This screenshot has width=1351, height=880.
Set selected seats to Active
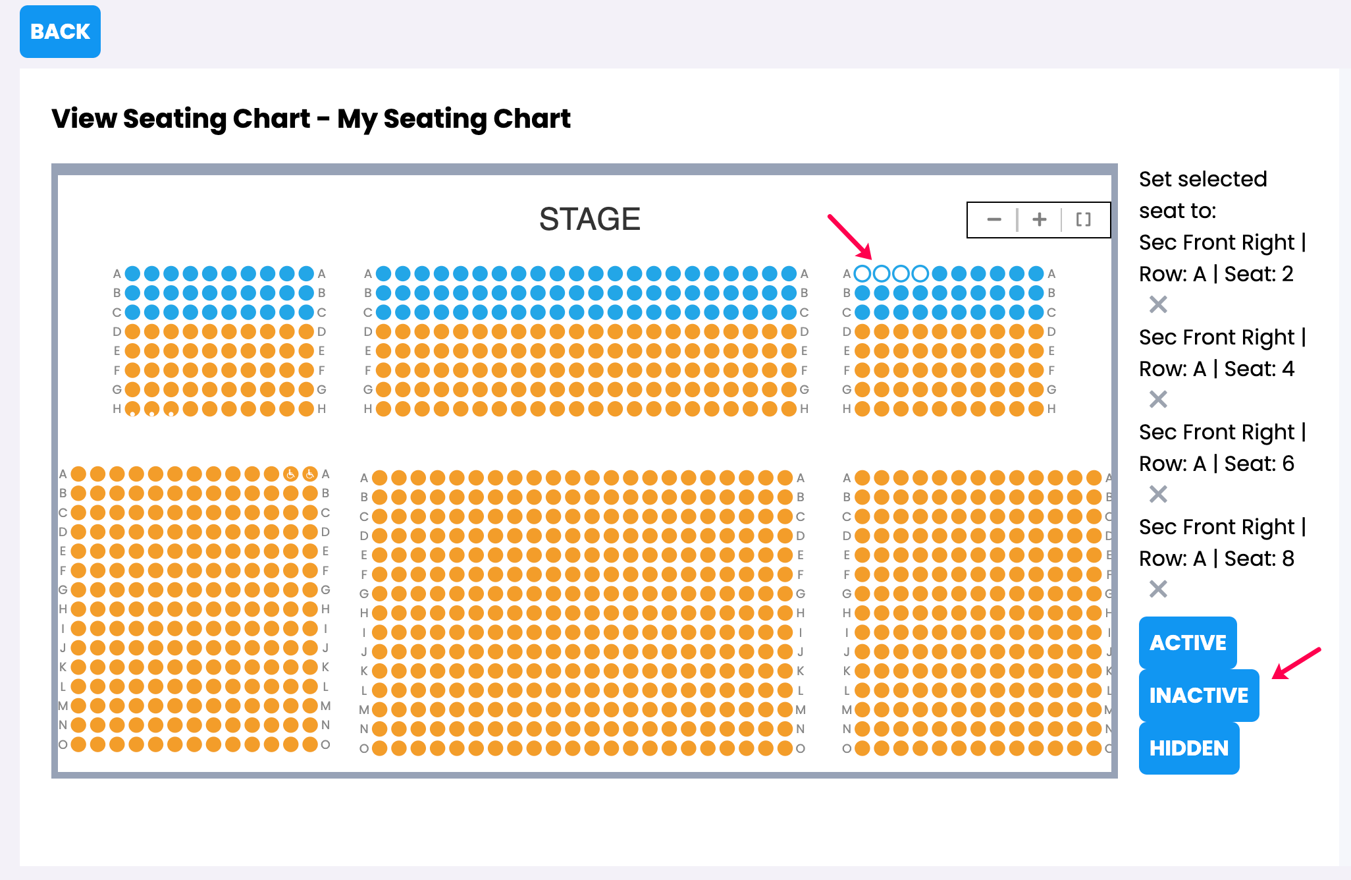[x=1188, y=642]
